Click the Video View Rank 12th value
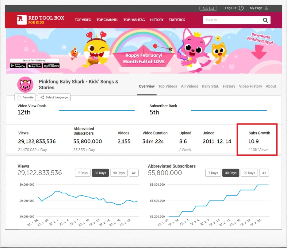 pos(24,113)
